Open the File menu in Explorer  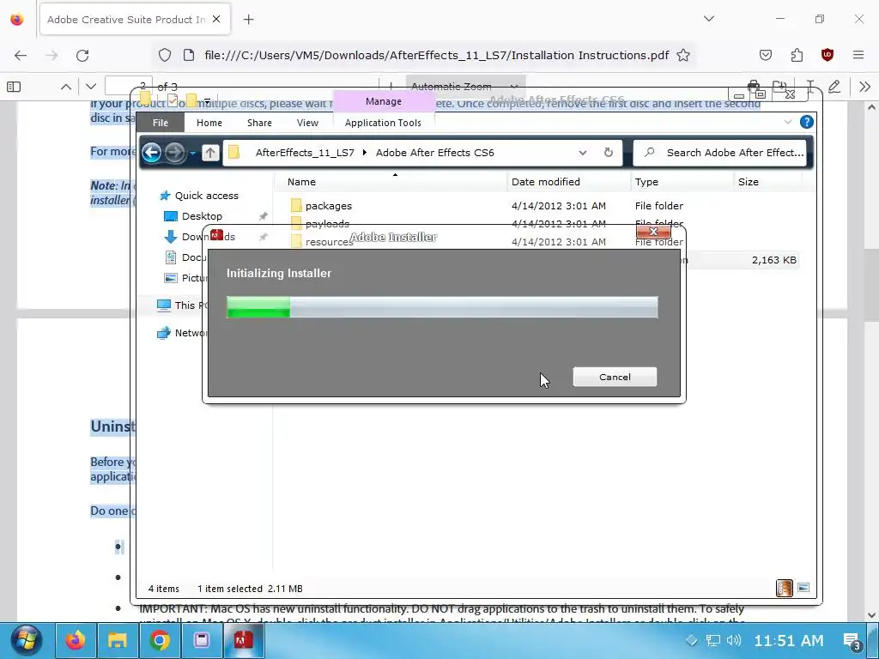point(161,122)
